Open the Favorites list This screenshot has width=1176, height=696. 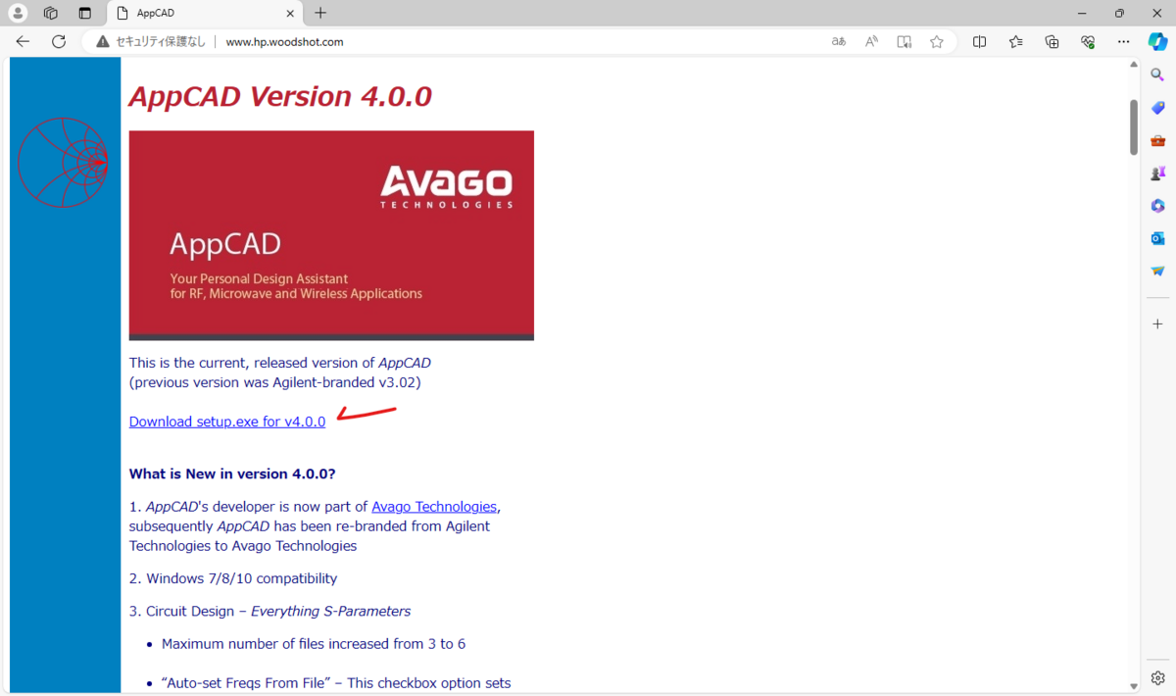1015,42
